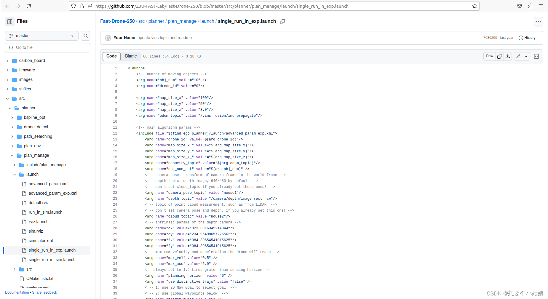Select line number 12 in code

coord(115,133)
